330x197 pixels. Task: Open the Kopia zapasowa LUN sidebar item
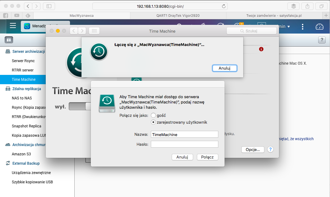click(29, 135)
